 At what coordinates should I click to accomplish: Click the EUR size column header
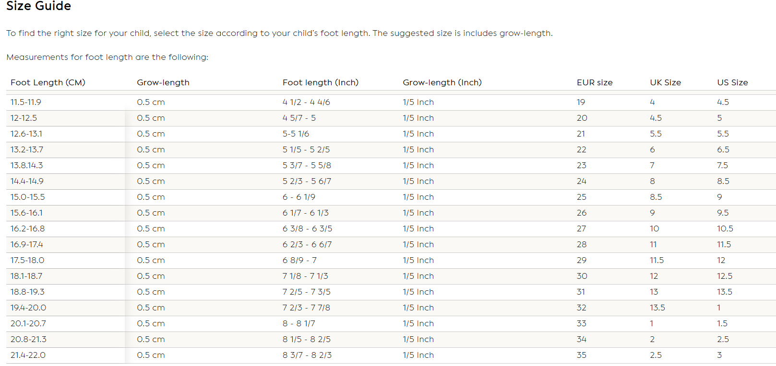click(x=595, y=82)
